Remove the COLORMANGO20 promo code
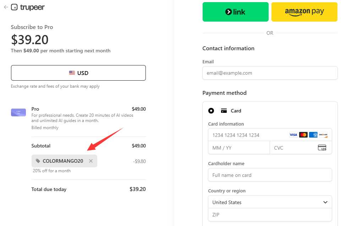 (91, 161)
